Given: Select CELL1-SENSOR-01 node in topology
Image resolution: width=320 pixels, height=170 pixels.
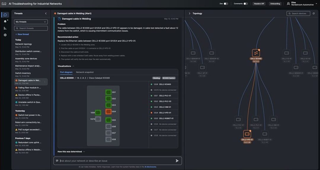Looking at the screenshot, I should (193, 53).
